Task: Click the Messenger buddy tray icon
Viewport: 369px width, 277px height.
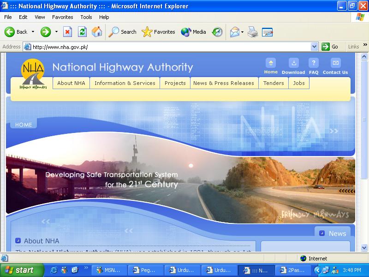Action: point(335,270)
